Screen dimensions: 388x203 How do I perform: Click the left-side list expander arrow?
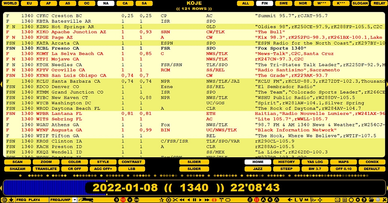coord(2,84)
